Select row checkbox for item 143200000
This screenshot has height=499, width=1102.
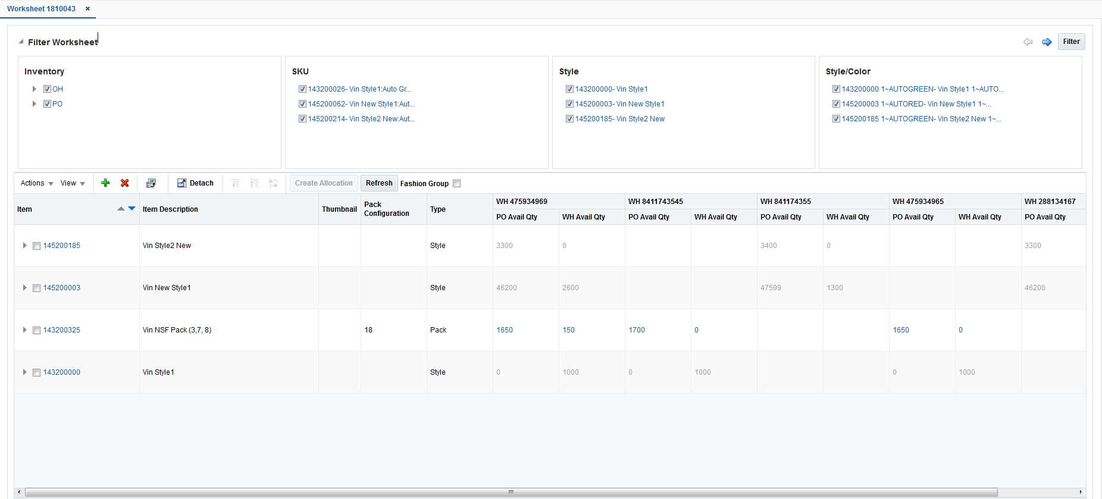tap(36, 372)
